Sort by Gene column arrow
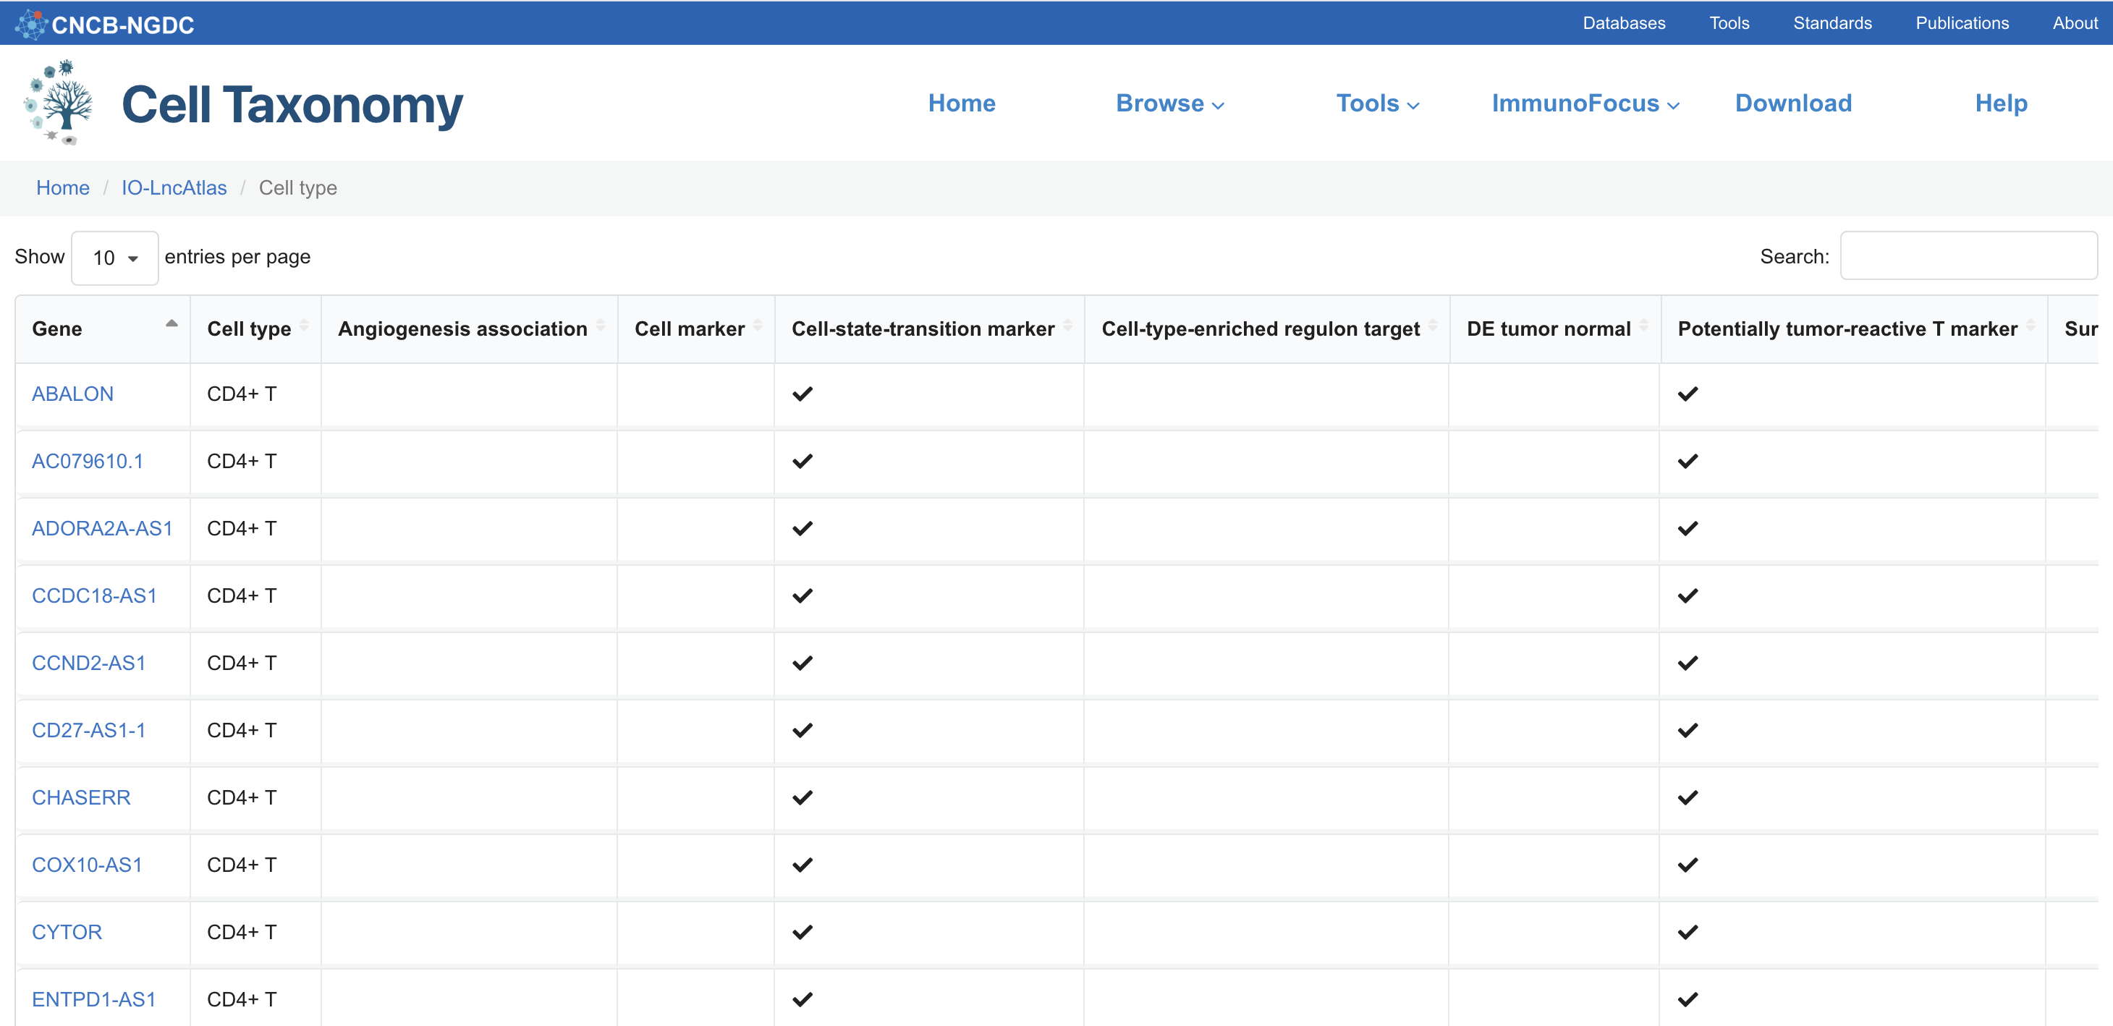This screenshot has width=2113, height=1026. (x=172, y=324)
